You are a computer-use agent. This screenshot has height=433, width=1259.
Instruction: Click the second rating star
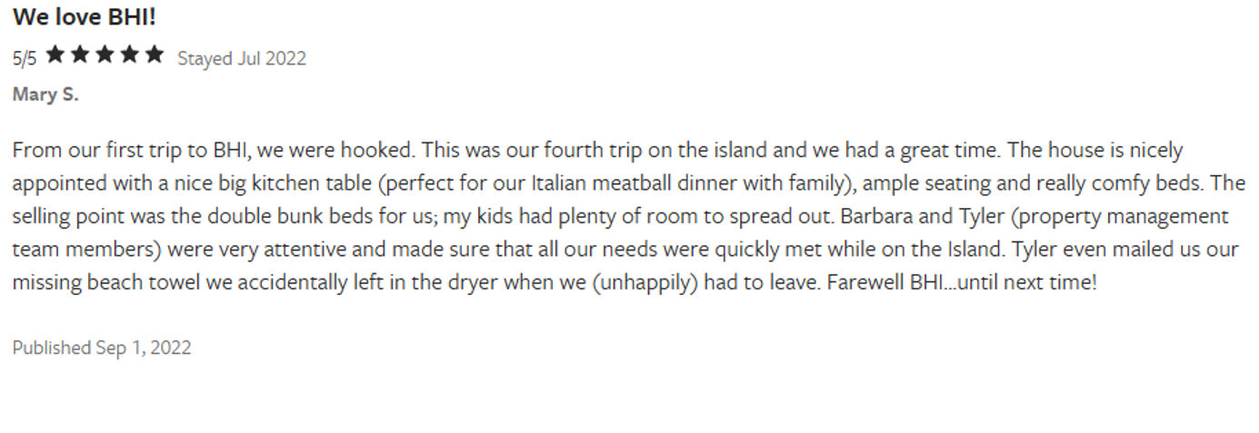coord(80,56)
